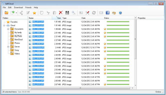
Task: Select the Videos folder
Action: 17,54
